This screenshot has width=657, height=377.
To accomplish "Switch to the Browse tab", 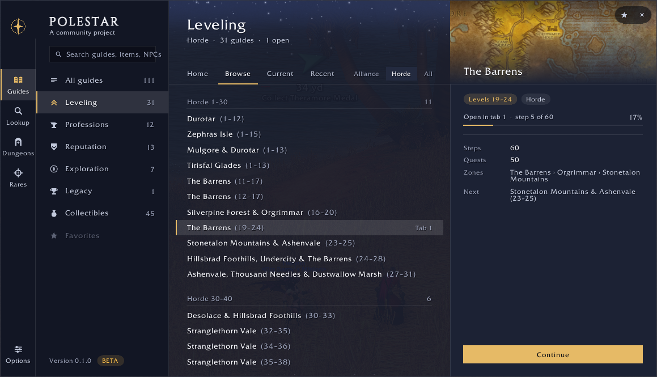I will 238,74.
